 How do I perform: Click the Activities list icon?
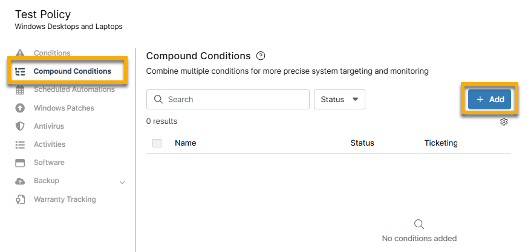20,144
